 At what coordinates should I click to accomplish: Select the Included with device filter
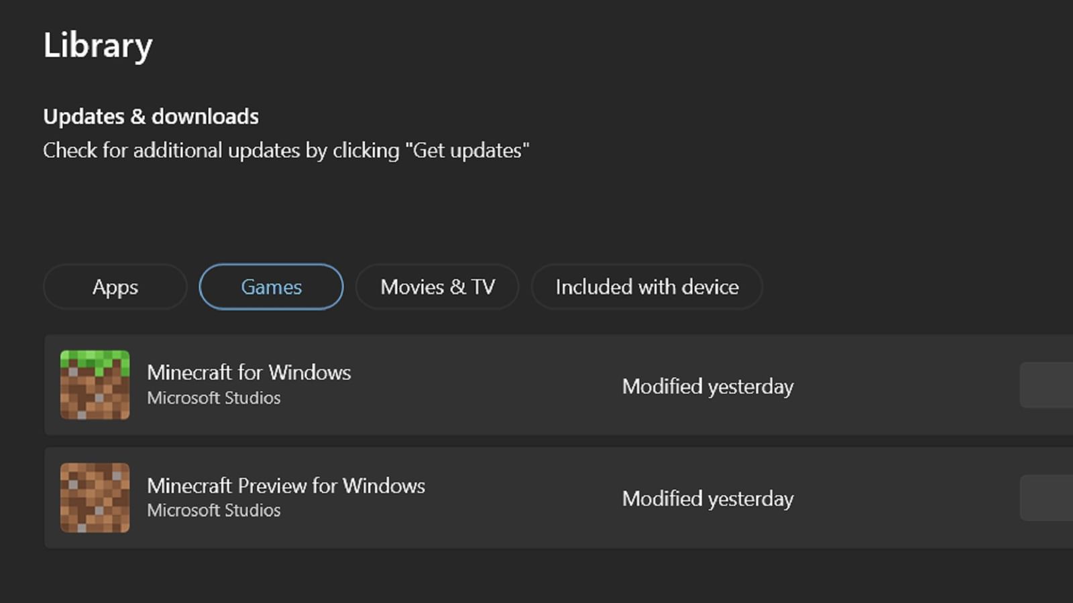point(646,287)
